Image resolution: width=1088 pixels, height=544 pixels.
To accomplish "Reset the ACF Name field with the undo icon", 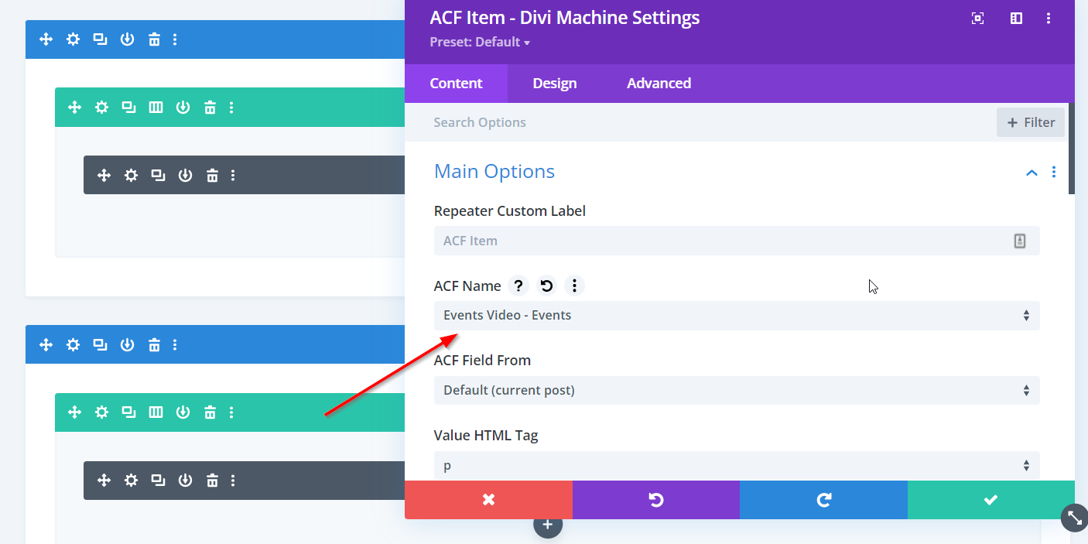I will pyautogui.click(x=546, y=286).
